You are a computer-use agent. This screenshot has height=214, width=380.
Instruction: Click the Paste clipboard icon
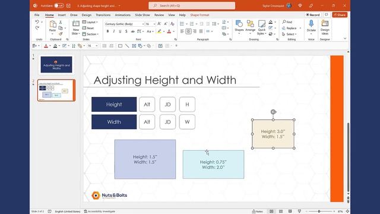coord(53,24)
